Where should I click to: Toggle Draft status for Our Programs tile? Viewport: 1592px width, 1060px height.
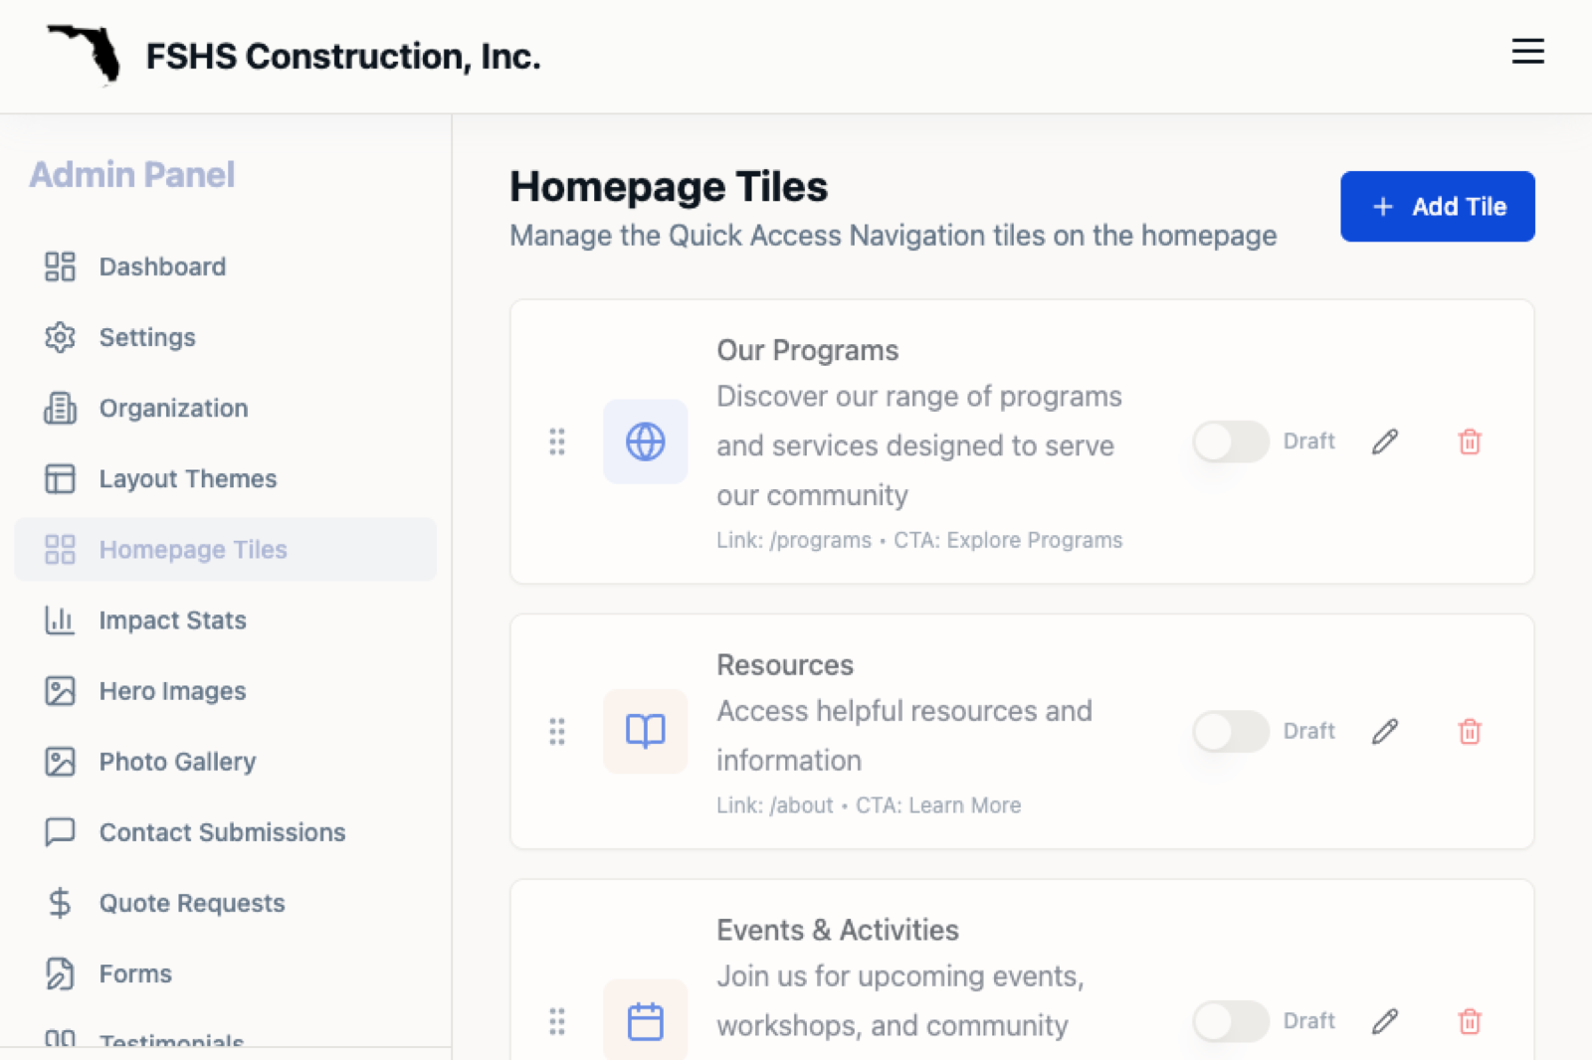(x=1230, y=442)
